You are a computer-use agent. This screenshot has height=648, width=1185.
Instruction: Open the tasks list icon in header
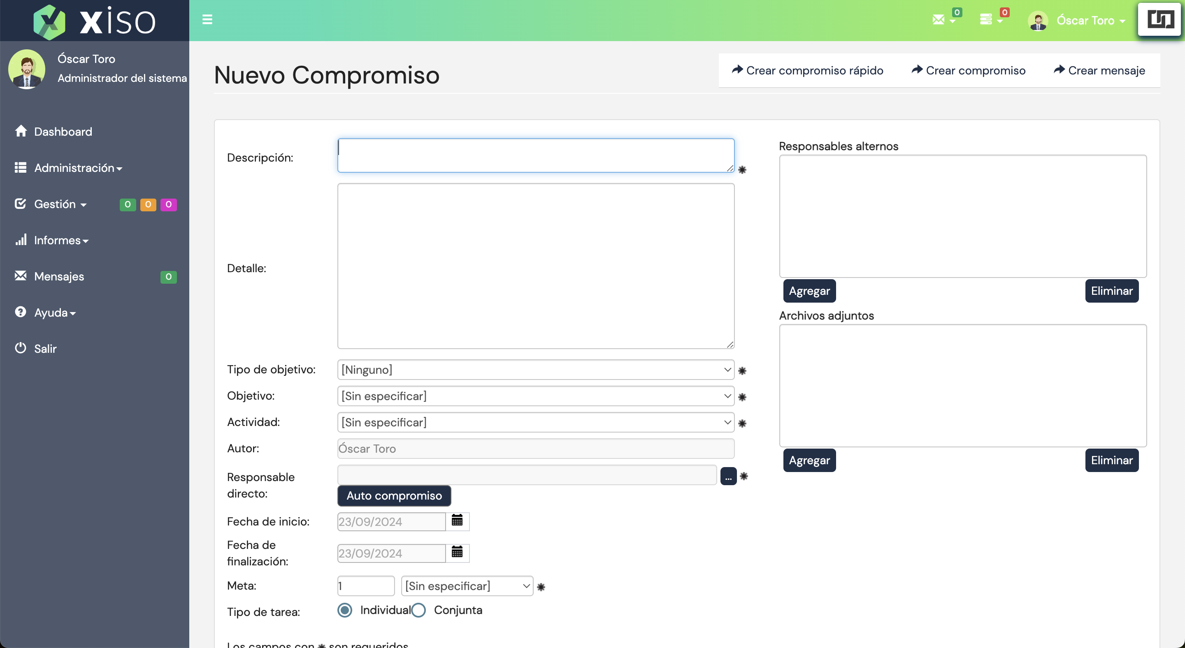pos(986,19)
